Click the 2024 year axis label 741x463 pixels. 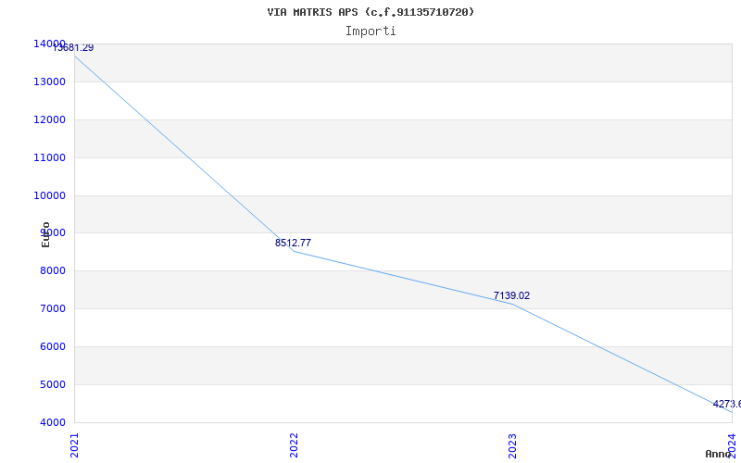tap(732, 444)
